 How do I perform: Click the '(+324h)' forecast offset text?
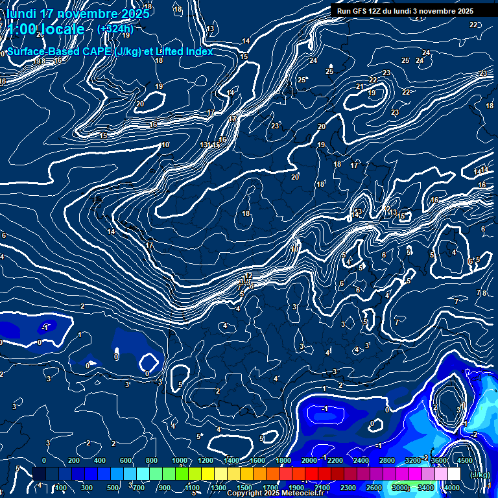[x=115, y=29]
